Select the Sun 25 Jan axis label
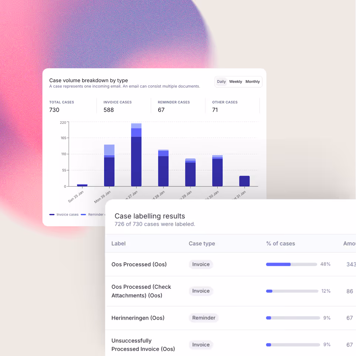Screen dimensions: 356x356 point(75,194)
